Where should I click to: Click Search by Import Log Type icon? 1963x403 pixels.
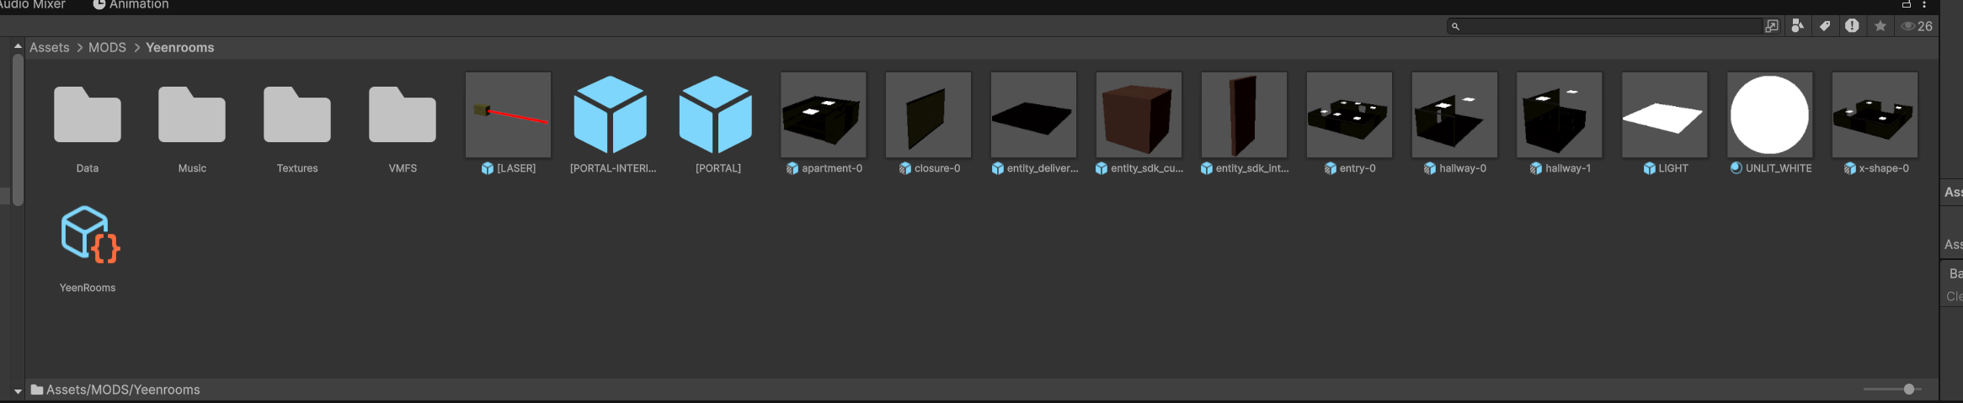click(1852, 26)
